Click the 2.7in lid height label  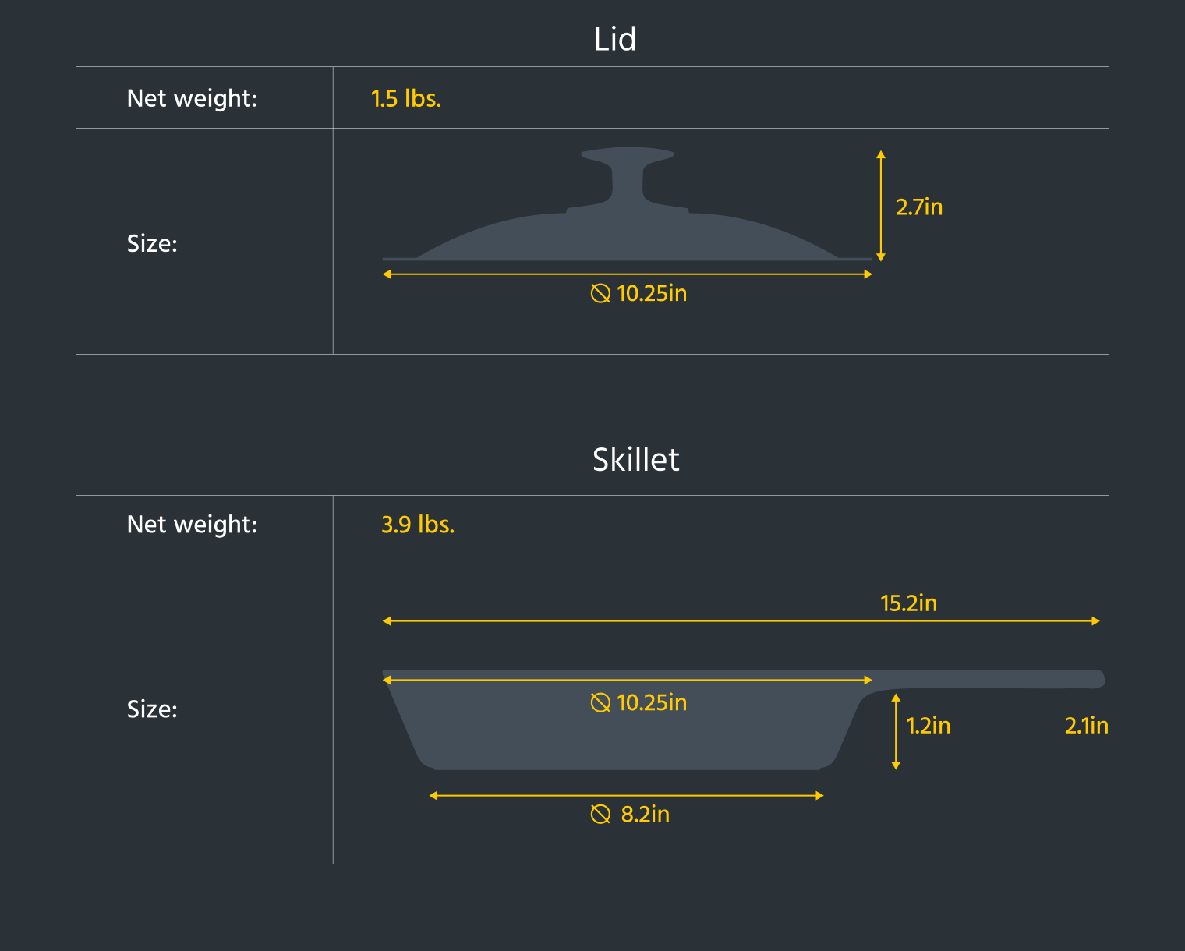[x=919, y=207]
